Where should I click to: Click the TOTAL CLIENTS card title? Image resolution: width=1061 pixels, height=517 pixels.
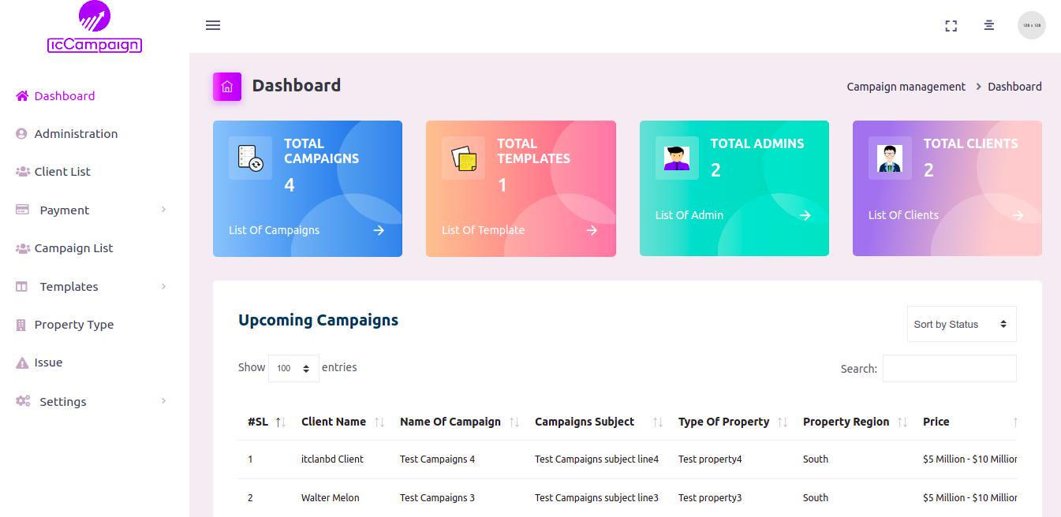970,143
